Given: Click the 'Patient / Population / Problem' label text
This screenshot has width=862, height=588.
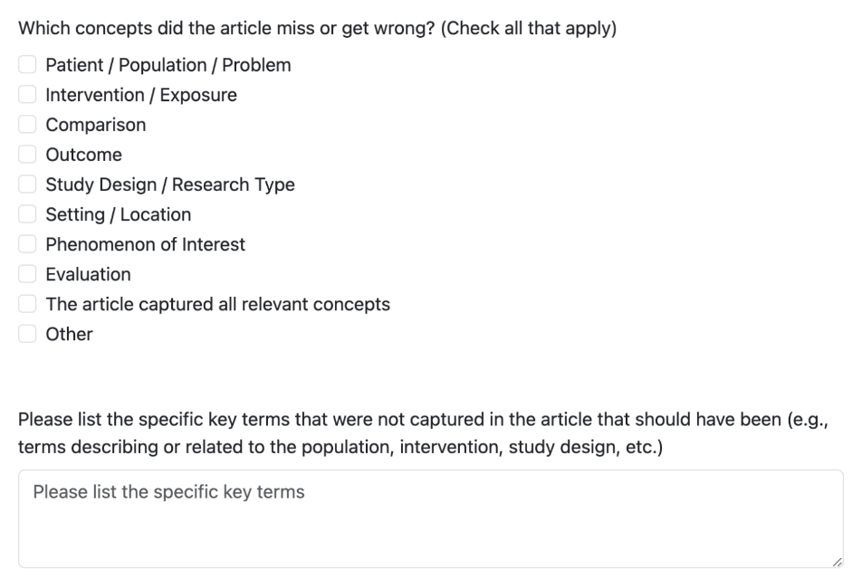Looking at the screenshot, I should (x=168, y=65).
